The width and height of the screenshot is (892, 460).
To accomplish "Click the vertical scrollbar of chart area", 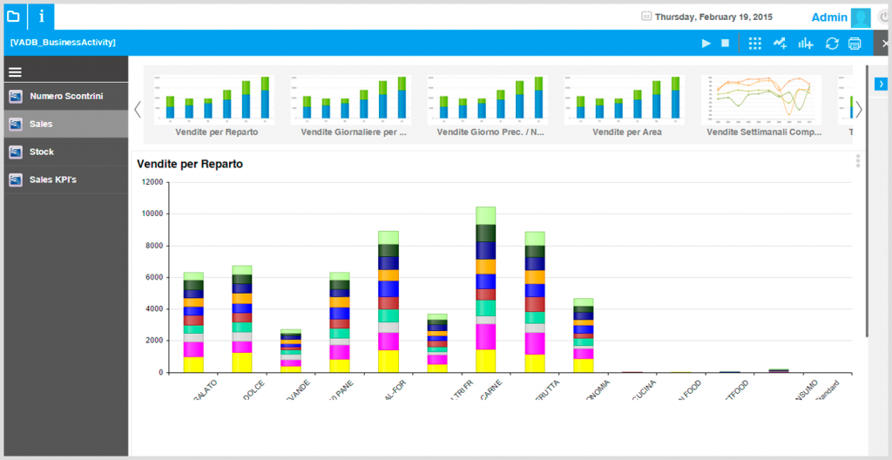I will point(867,200).
